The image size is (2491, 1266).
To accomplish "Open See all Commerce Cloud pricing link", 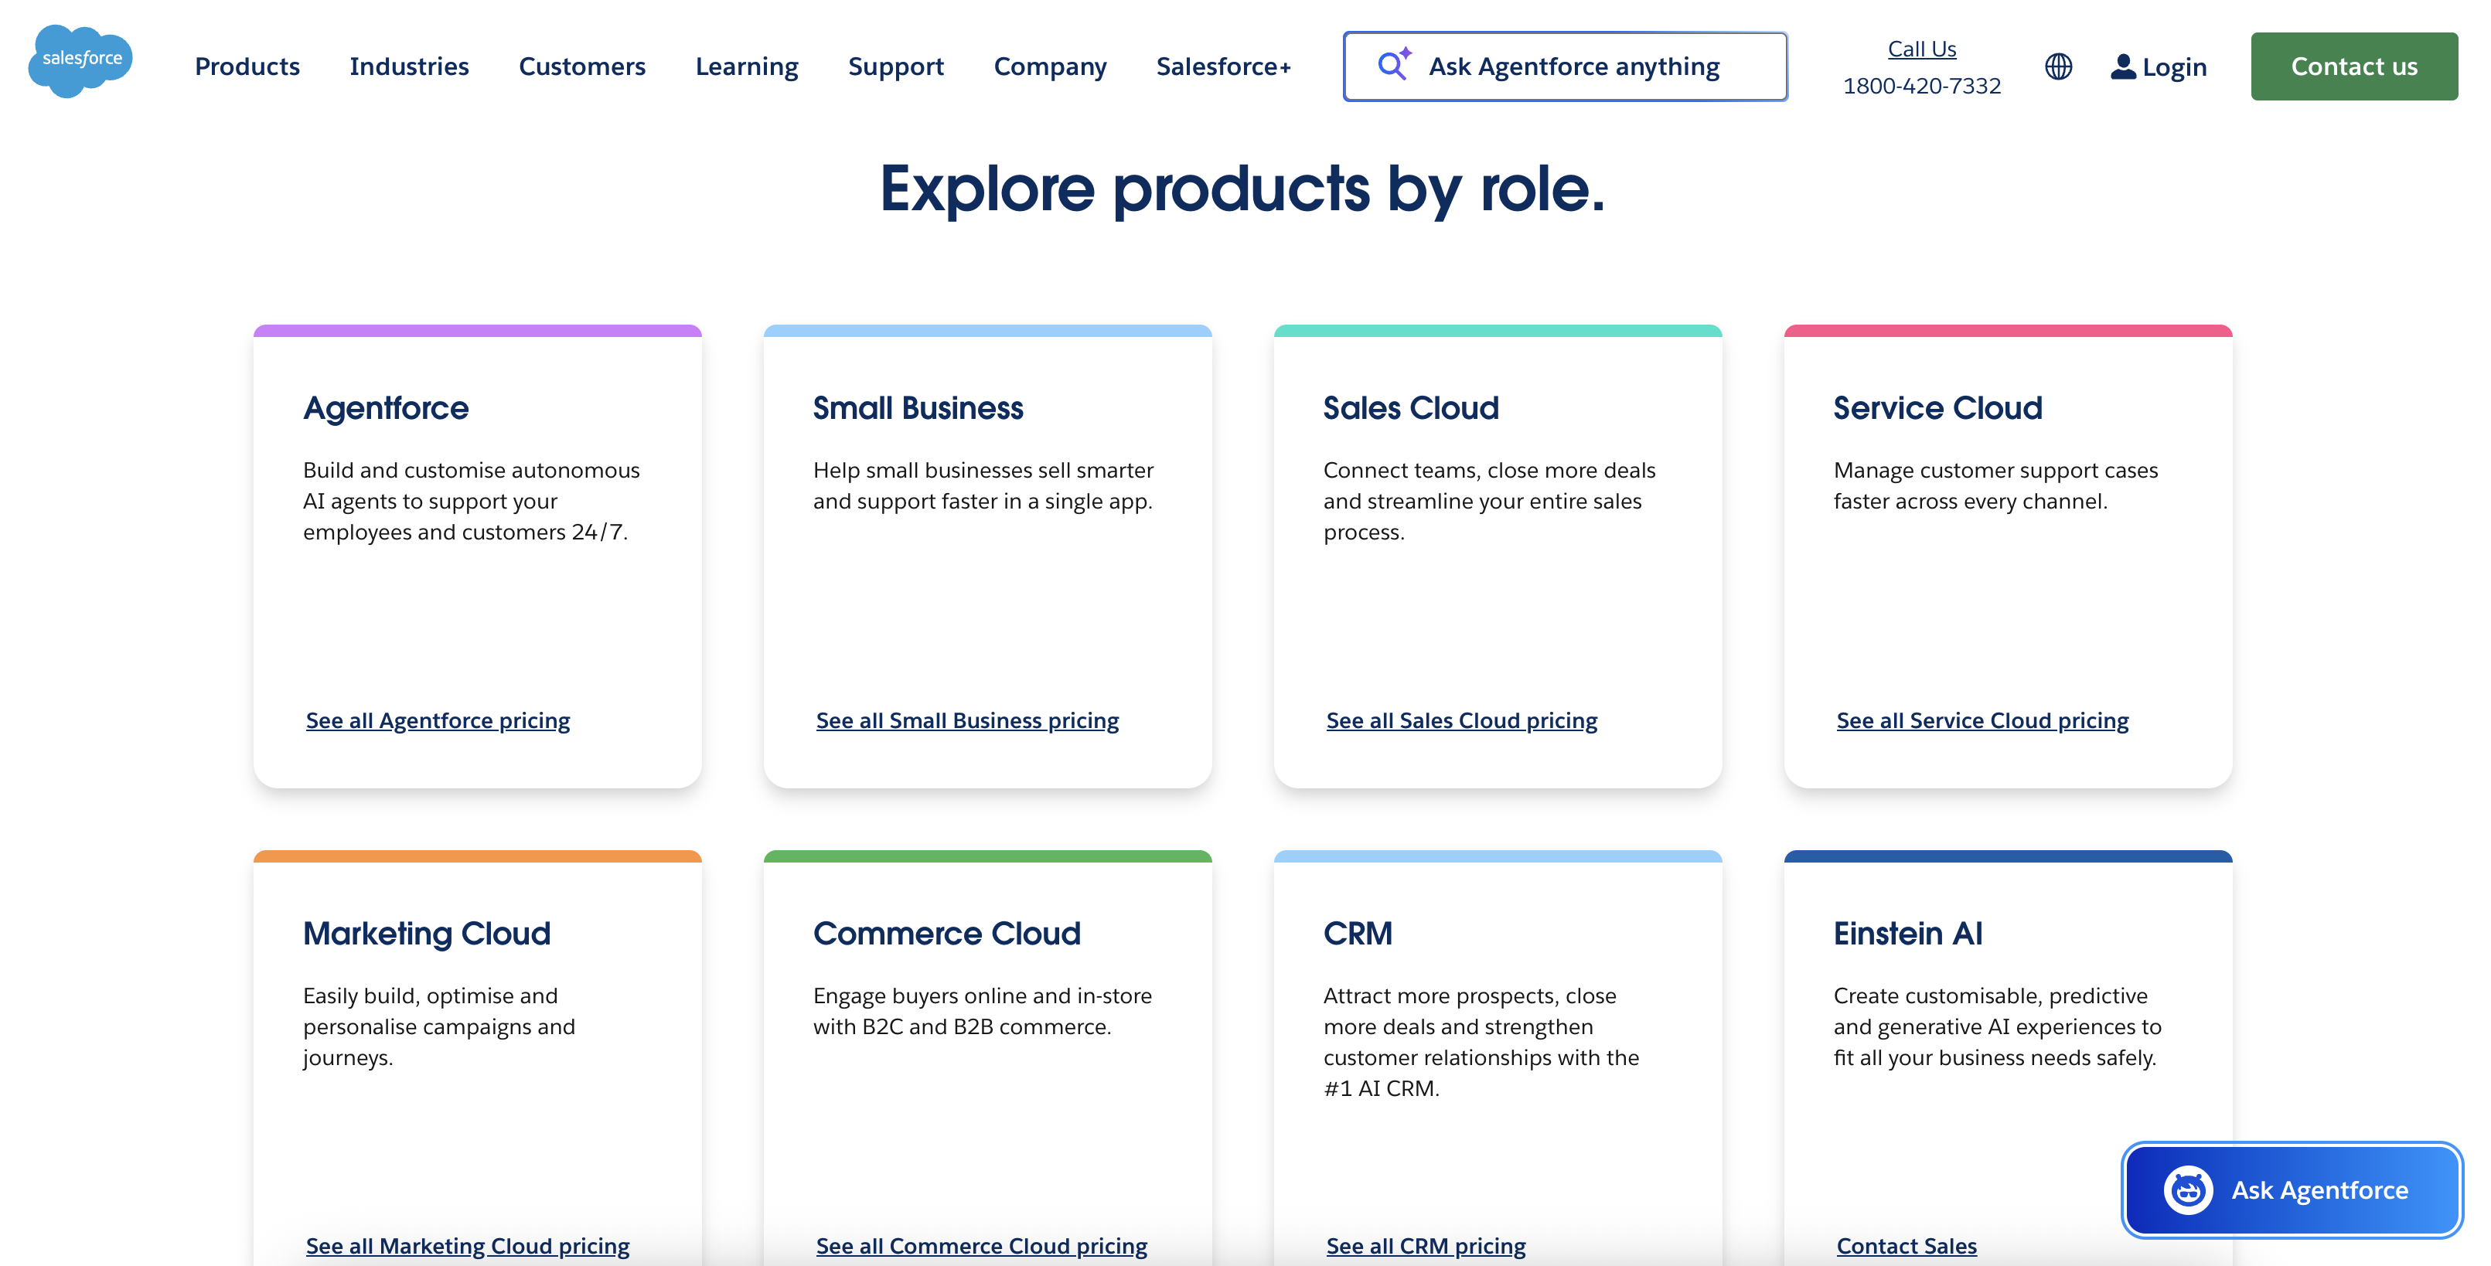I will coord(982,1247).
